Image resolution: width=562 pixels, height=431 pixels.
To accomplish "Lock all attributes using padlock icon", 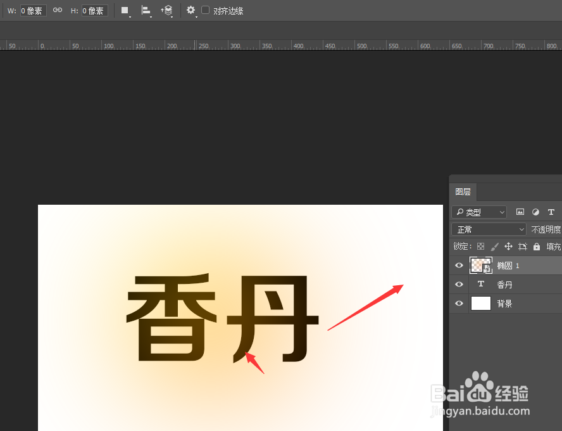I will [x=537, y=246].
